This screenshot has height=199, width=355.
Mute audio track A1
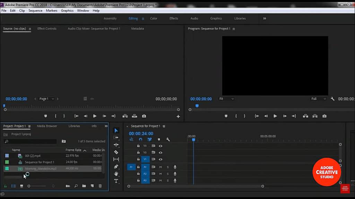161,167
